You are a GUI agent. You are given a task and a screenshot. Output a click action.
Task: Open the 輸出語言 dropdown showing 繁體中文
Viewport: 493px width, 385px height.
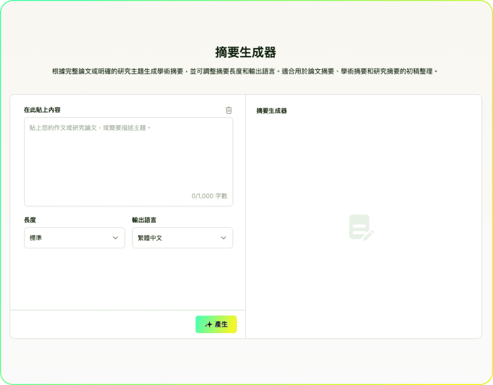point(182,238)
